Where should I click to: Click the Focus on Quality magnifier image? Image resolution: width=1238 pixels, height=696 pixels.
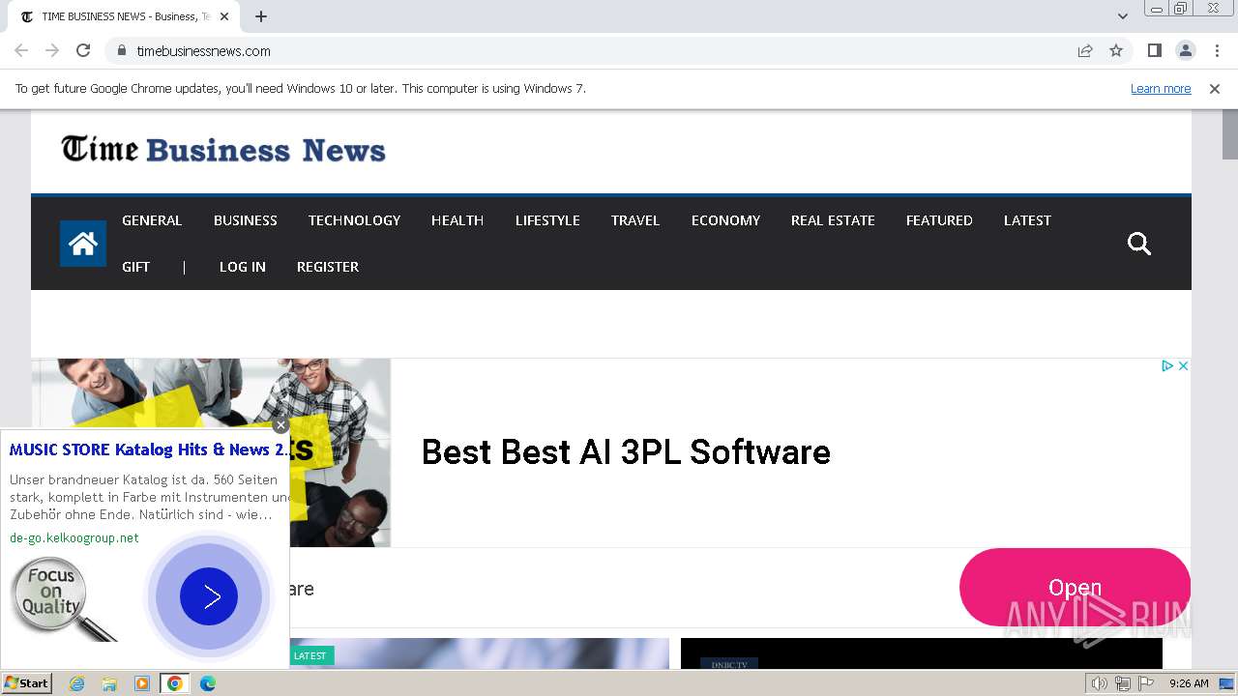coord(63,599)
